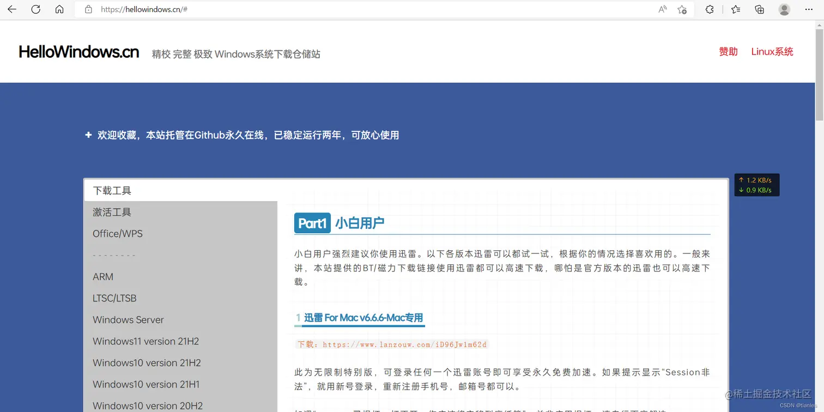Switch to the Office/WPS section
Viewport: 824px width, 412px height.
117,233
